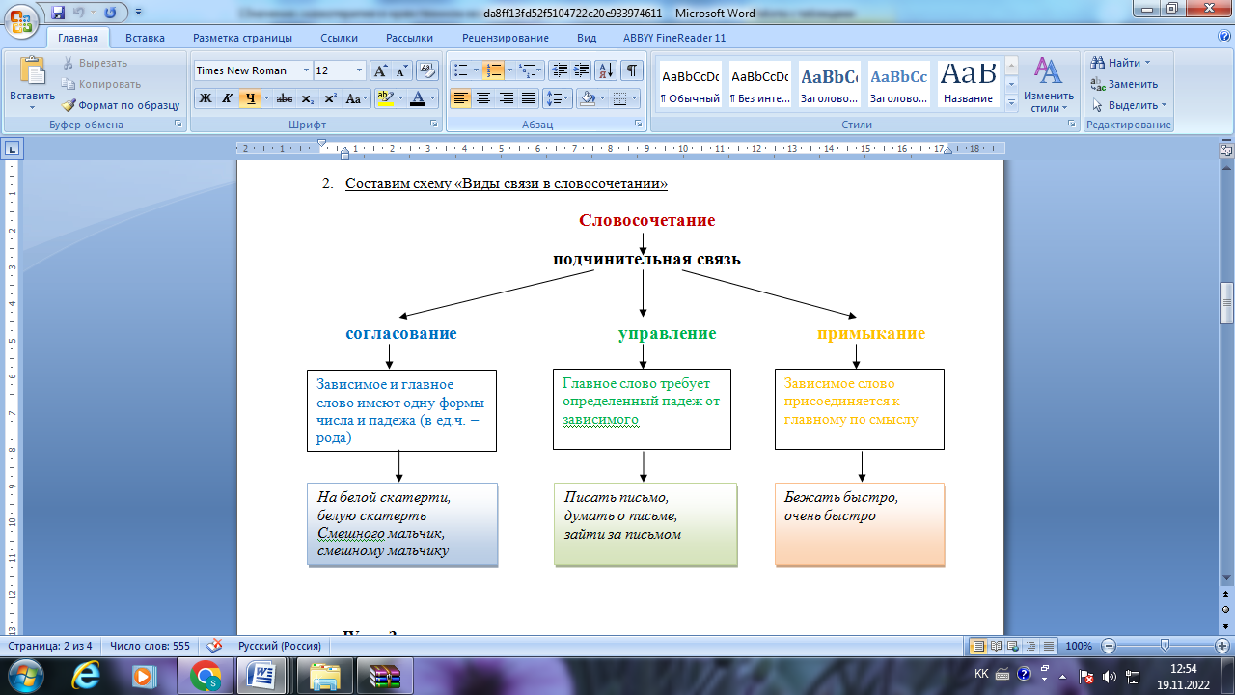Sort text with the A-Z sort icon
The image size is (1235, 695).
click(x=606, y=70)
